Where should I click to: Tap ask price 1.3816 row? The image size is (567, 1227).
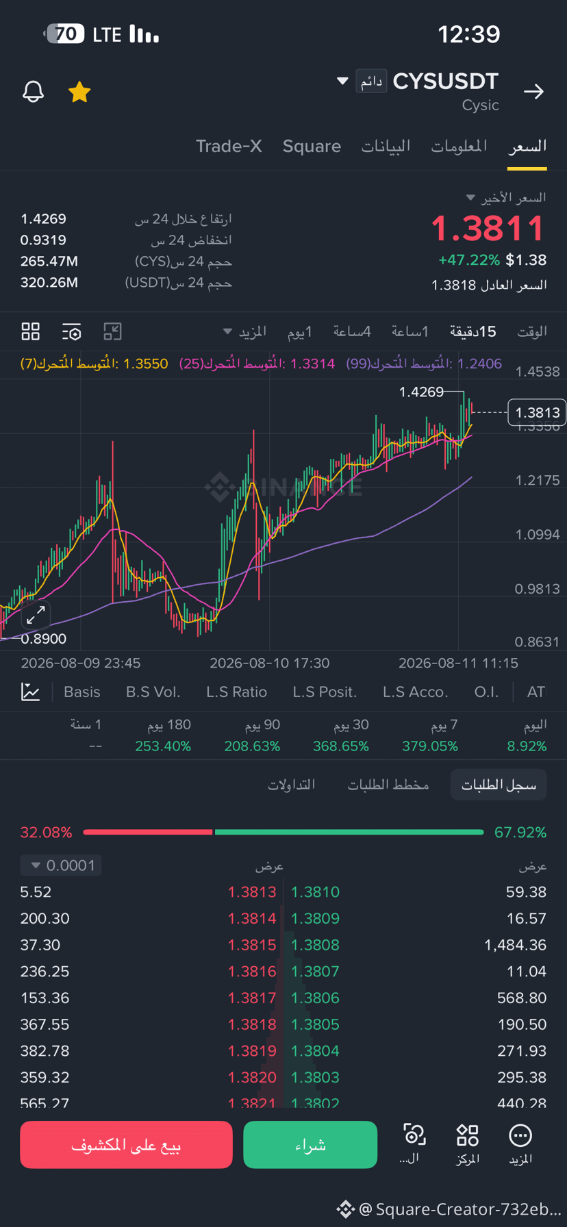tap(252, 972)
